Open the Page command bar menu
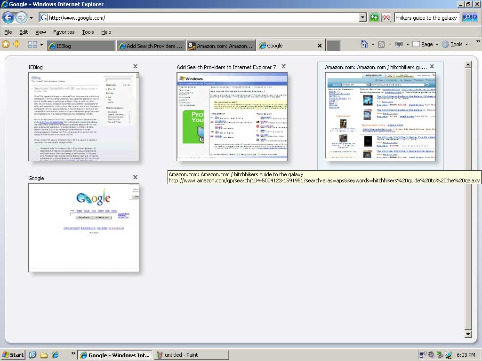 pos(425,44)
